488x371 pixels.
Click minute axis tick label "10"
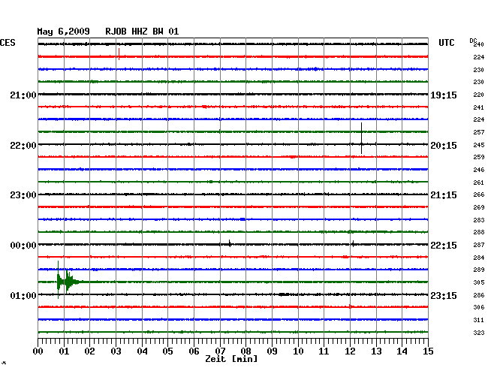pos(298,351)
